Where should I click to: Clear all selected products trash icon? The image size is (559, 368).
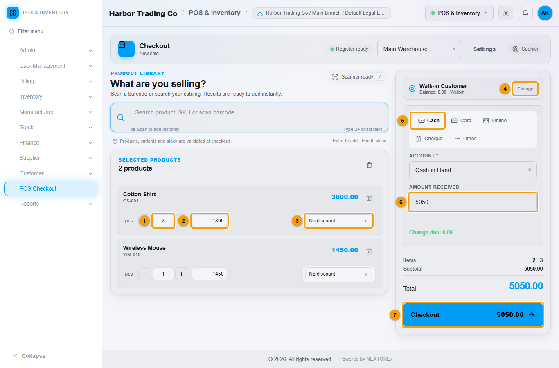point(369,165)
